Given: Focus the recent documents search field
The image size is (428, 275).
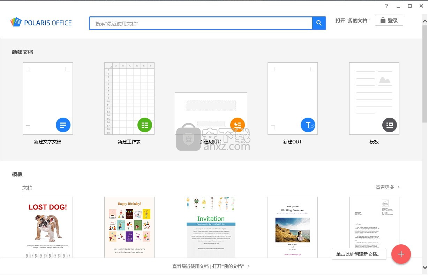Looking at the screenshot, I should click(x=201, y=23).
